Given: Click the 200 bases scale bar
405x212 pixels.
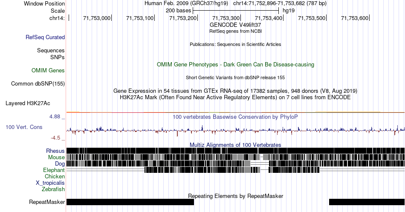Looking at the screenshot, I should tap(236, 11).
